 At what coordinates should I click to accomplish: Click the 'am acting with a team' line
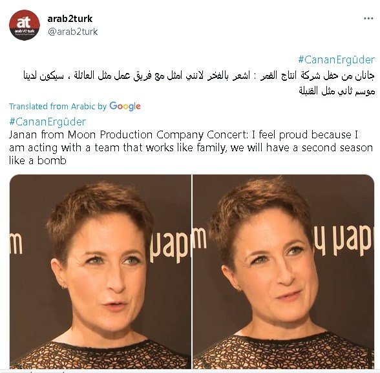pyautogui.click(x=191, y=147)
